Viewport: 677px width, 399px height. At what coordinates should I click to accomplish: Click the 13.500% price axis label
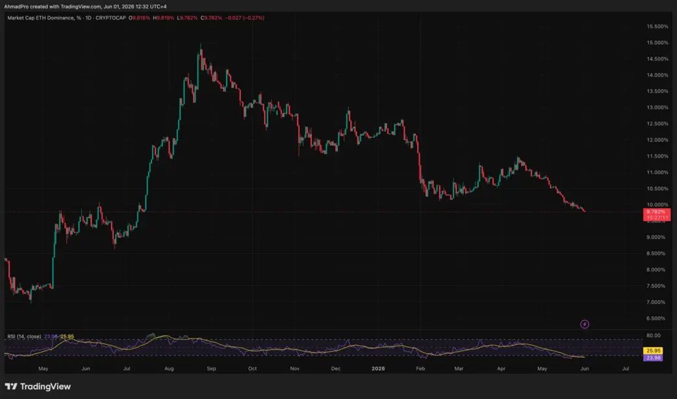(657, 92)
